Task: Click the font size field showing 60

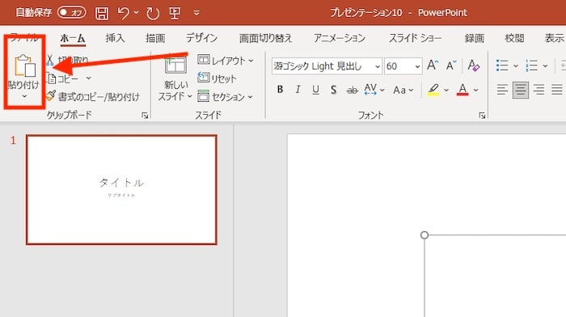Action: [x=398, y=66]
